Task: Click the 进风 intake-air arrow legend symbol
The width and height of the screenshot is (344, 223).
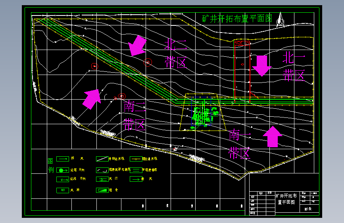Action: tap(136, 179)
